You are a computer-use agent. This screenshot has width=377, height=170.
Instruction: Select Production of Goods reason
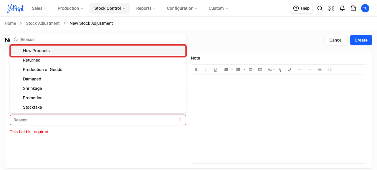pyautogui.click(x=98, y=70)
